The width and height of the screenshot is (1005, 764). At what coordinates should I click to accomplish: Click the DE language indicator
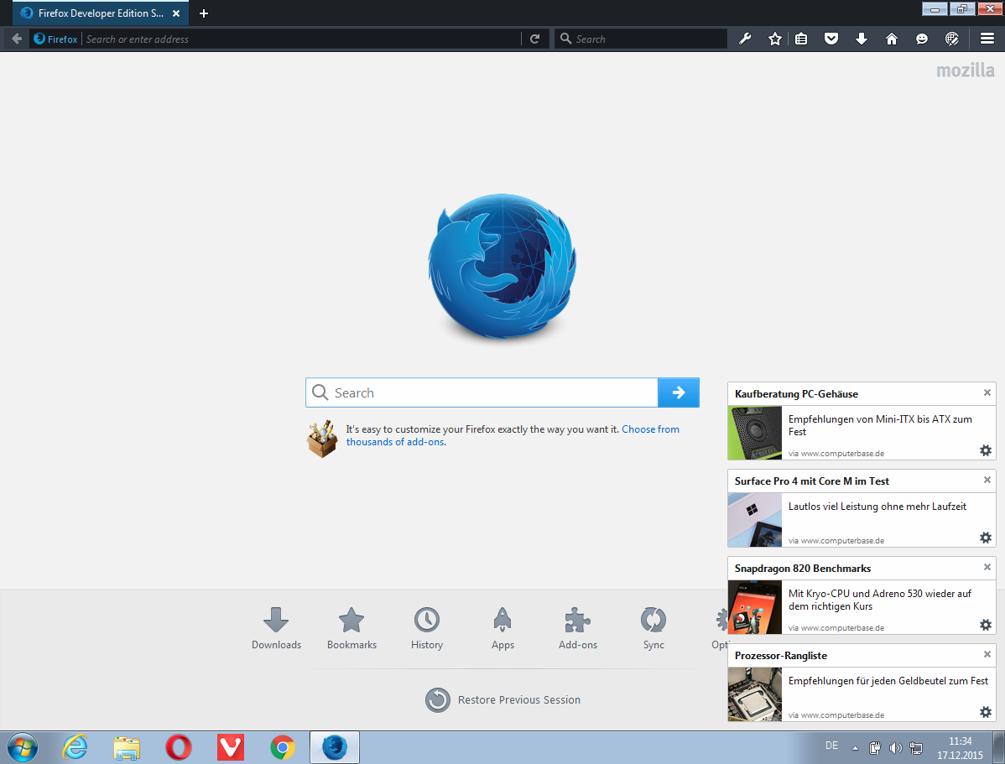click(x=832, y=746)
